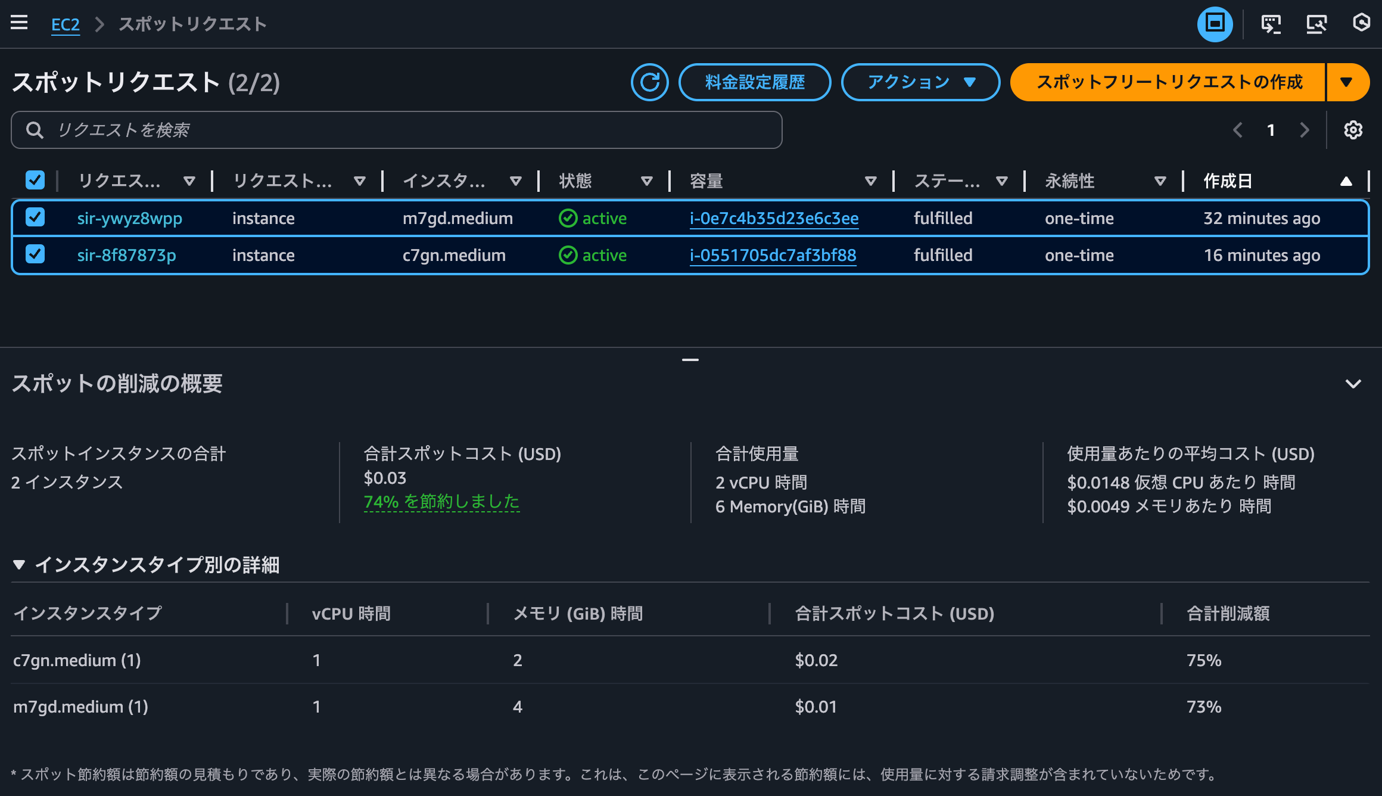This screenshot has height=796, width=1382.
Task: Go to previous page arrow
Action: tap(1238, 130)
